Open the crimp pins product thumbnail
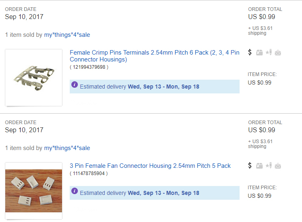This screenshot has width=302, height=222. 34,78
